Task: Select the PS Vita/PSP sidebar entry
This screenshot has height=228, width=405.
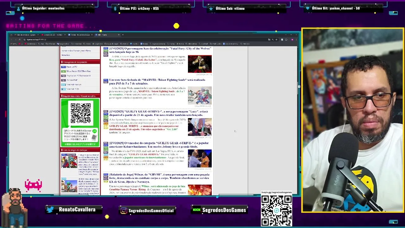Action: tap(72, 80)
